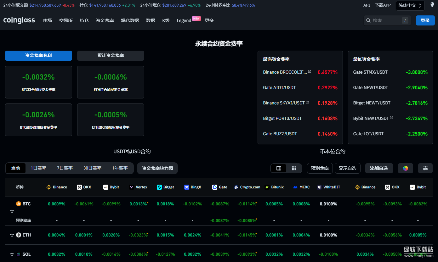Click the SOL coin icon
This screenshot has width=438, height=262.
click(19, 254)
